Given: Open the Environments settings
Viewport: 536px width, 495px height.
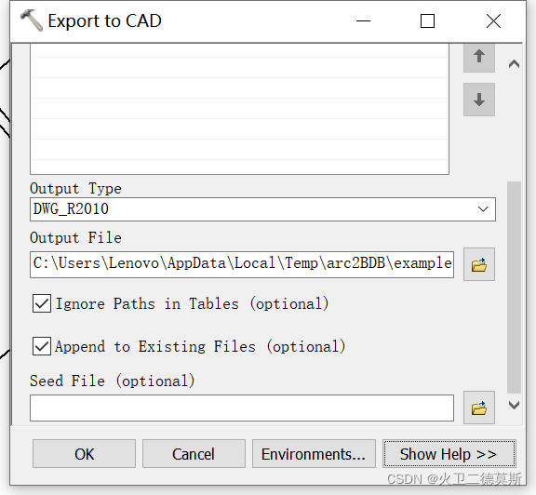Looking at the screenshot, I should (314, 454).
